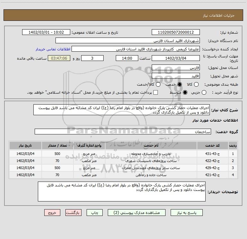
Task: Open مشاهده مدارک پیوستی (2) button
Action: click(x=137, y=213)
